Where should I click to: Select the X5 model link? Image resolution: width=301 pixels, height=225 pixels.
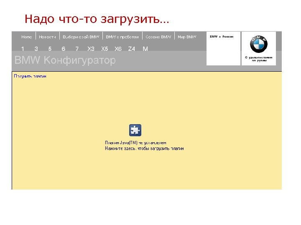105,49
